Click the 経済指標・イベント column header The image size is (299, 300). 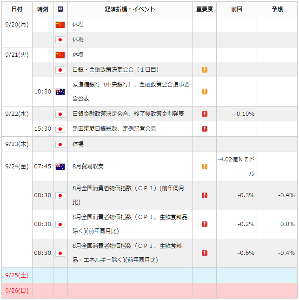130,9
